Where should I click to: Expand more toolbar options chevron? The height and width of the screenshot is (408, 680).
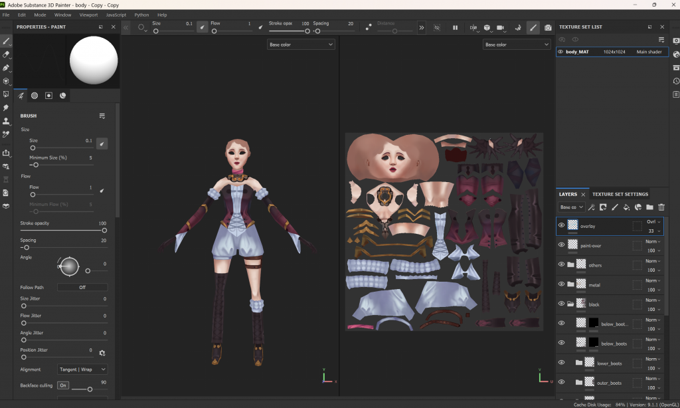click(422, 27)
